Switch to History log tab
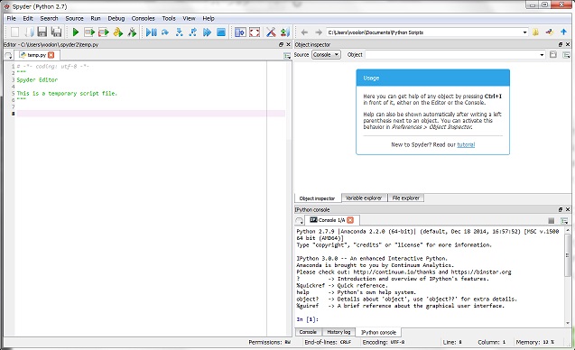575x350 pixels. [339, 332]
